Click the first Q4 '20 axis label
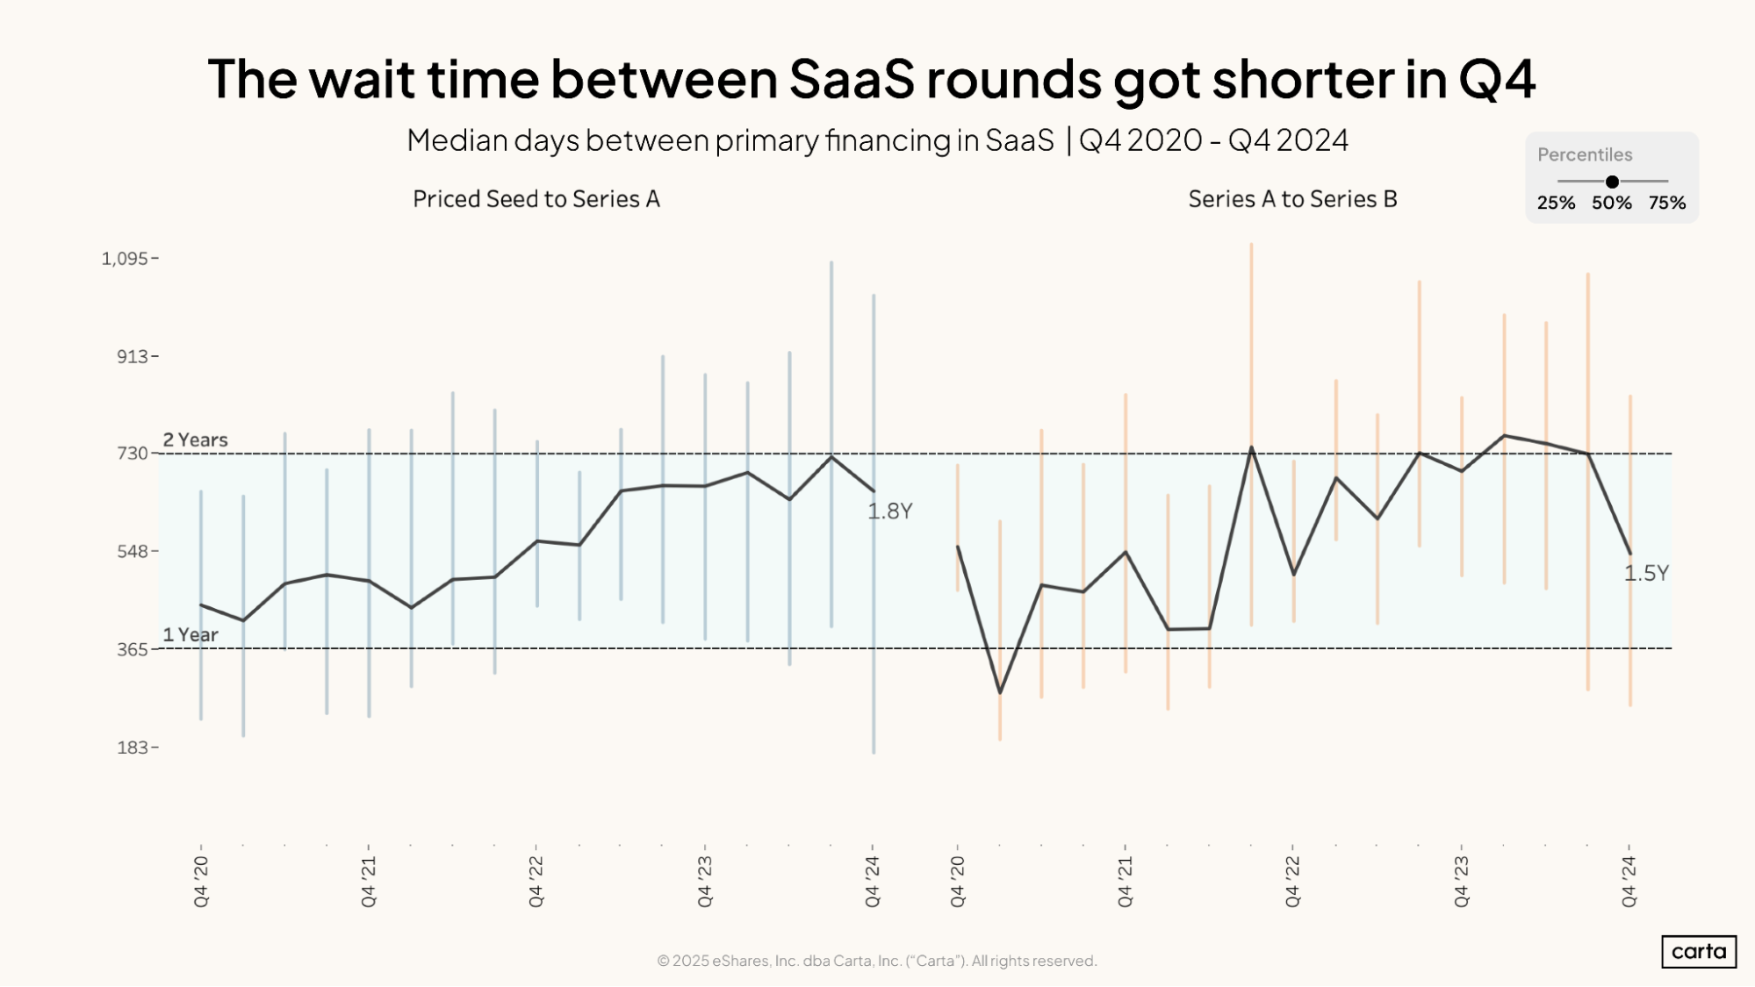 pos(201,882)
